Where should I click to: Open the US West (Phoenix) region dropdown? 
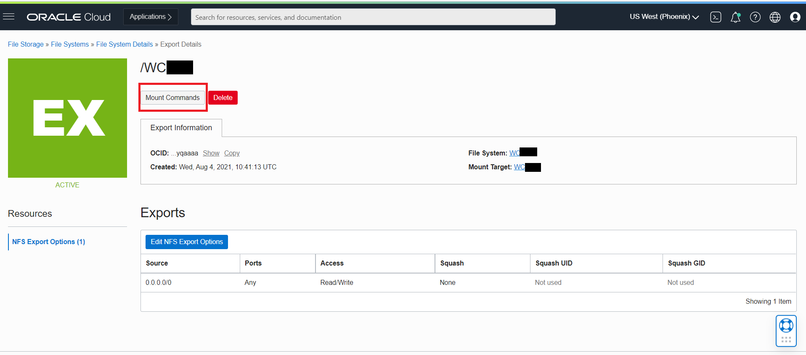pos(664,17)
